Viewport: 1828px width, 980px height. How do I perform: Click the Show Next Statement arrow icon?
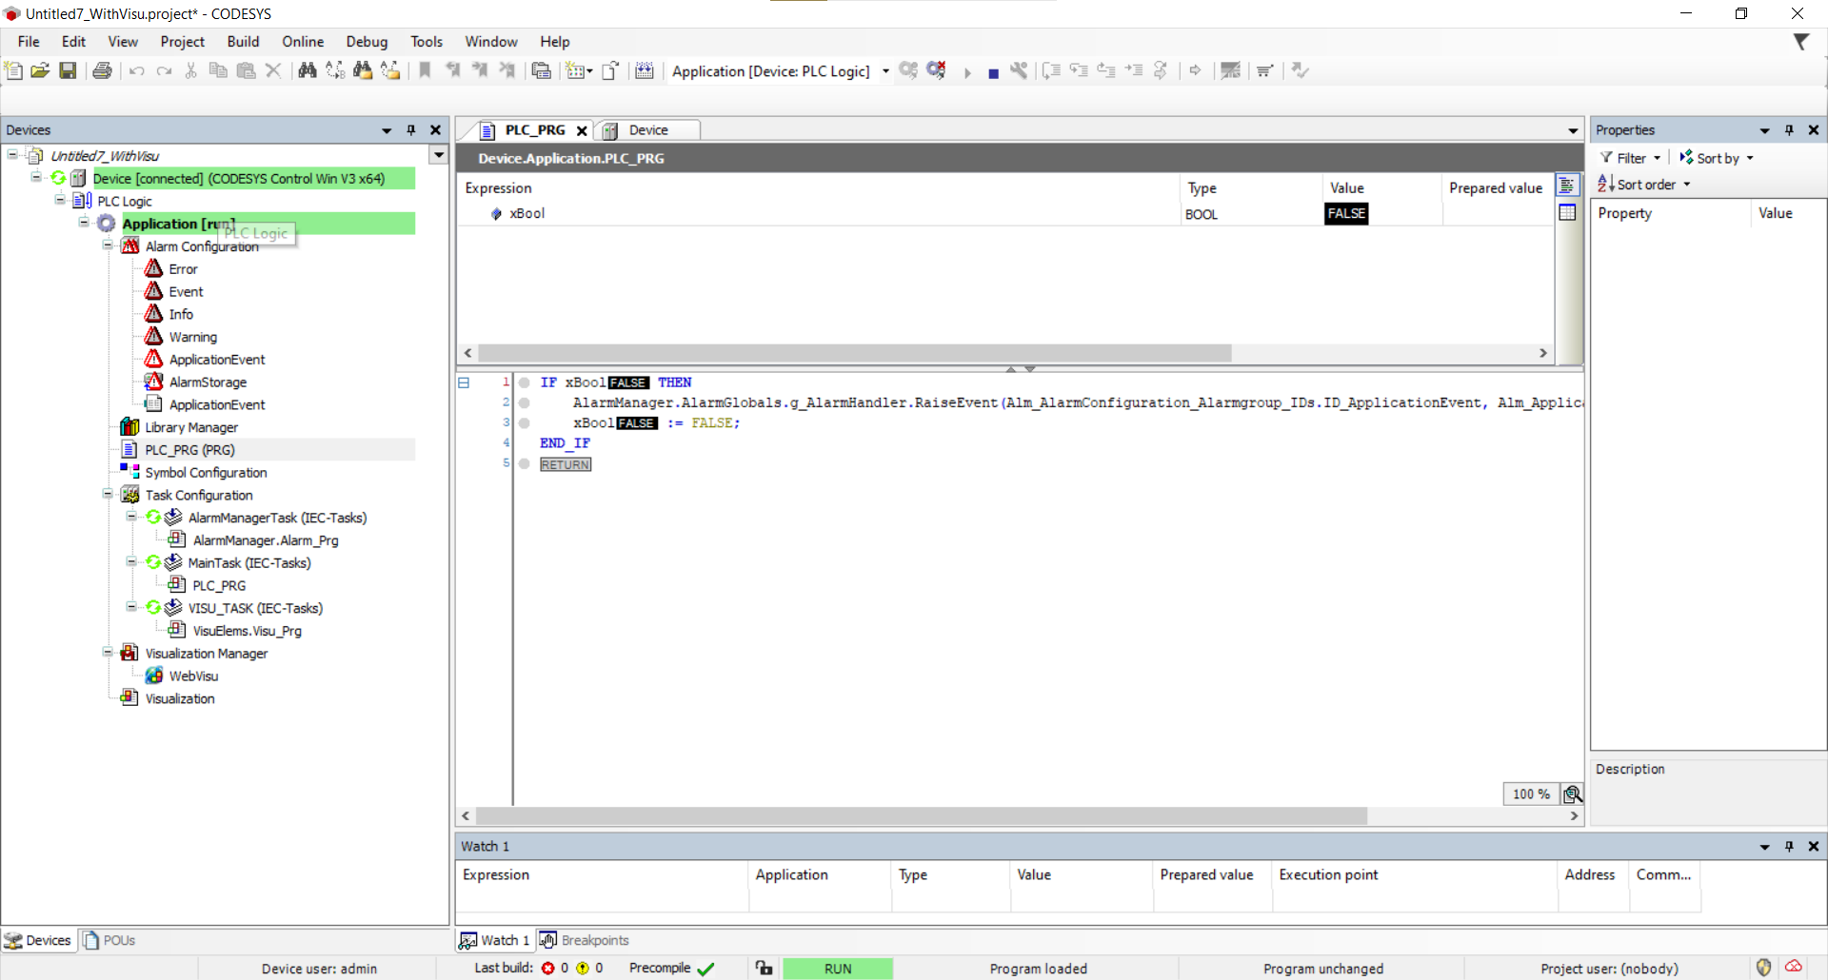click(x=1195, y=70)
